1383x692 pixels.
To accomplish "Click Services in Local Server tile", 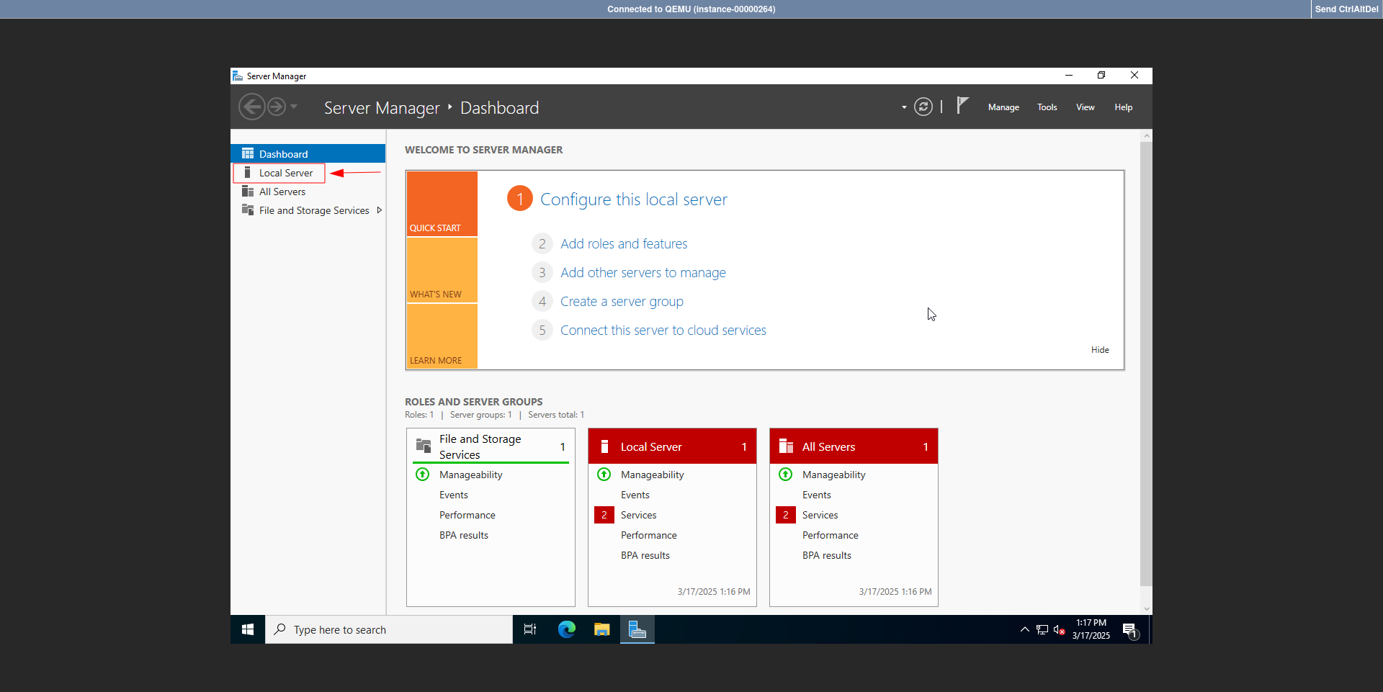I will (x=639, y=515).
